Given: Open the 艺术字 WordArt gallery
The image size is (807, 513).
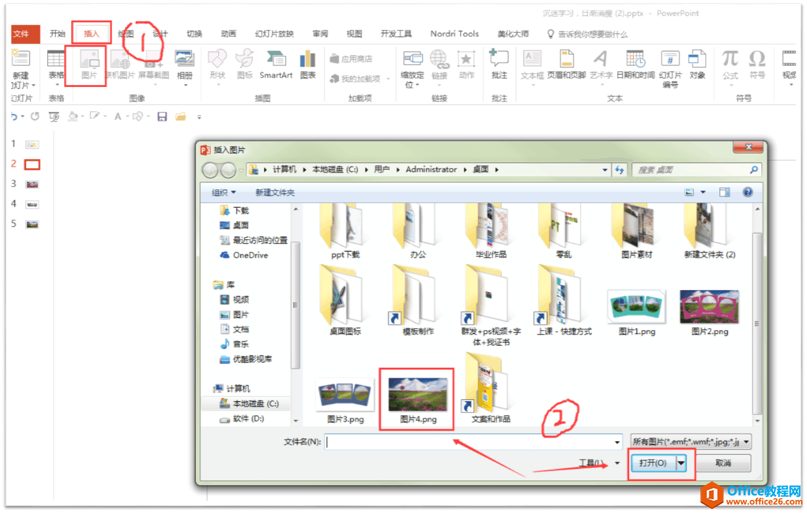Looking at the screenshot, I should [600, 65].
